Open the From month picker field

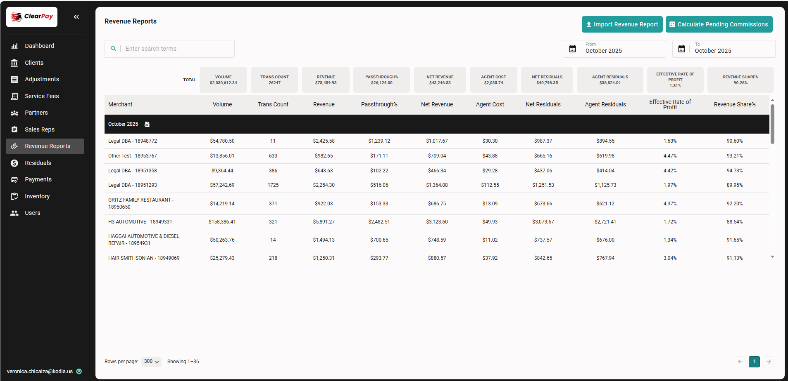[624, 49]
